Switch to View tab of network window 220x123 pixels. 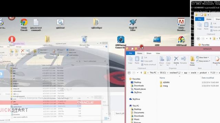(158, 53)
